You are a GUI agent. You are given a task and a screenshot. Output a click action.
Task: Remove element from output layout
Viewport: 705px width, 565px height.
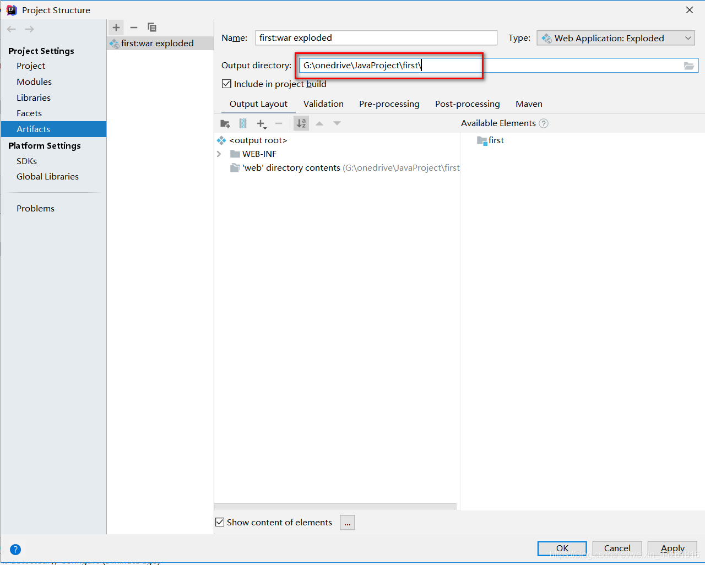279,123
